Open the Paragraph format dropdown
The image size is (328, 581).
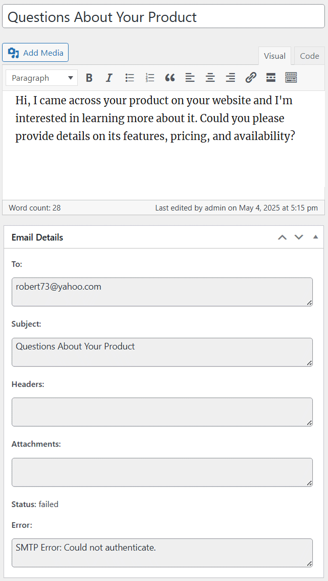pyautogui.click(x=42, y=78)
